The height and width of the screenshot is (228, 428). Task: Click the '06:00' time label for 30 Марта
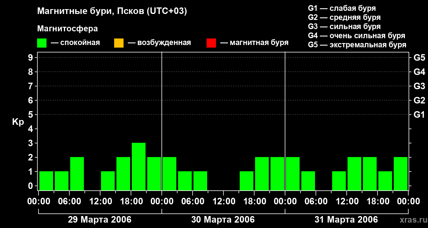[x=193, y=201]
